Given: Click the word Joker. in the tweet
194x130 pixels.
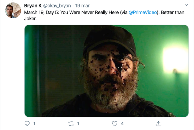Looking at the screenshot, I should 30,19.
